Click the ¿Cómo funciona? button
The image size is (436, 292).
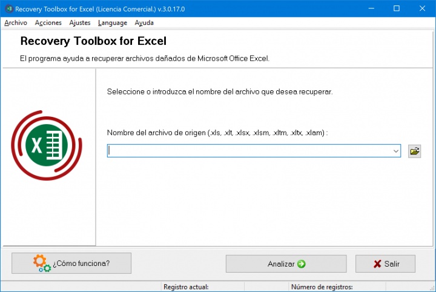[x=71, y=263]
